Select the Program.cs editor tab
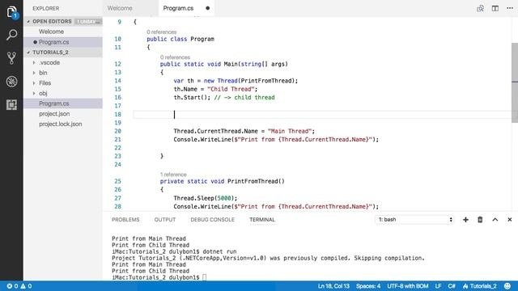 [x=178, y=8]
